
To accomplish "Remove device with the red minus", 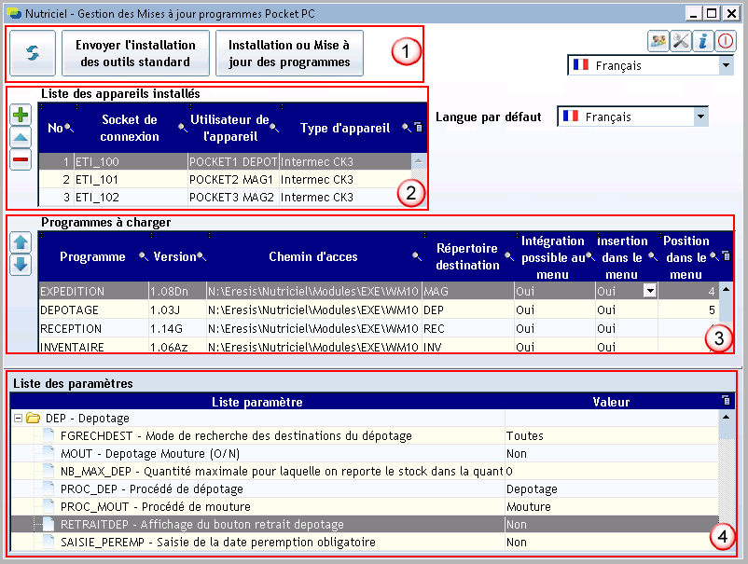I will 21,159.
